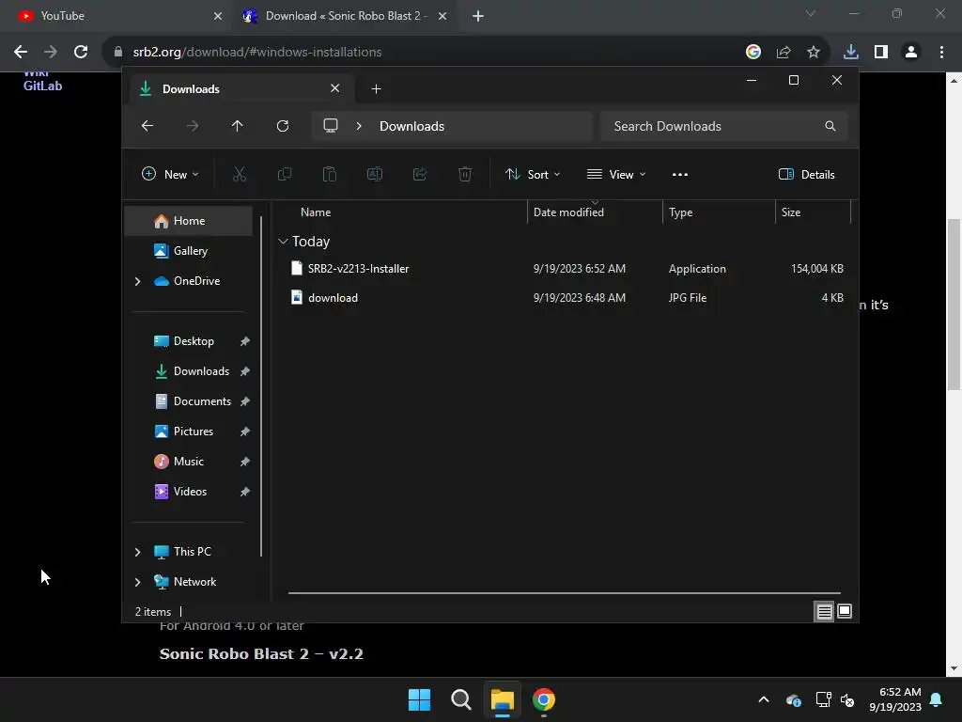Click the Chrome share page icon

coord(784,53)
